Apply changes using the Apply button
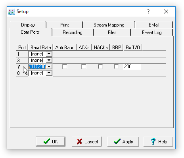Screen dimensions: 184x158 [123, 142]
